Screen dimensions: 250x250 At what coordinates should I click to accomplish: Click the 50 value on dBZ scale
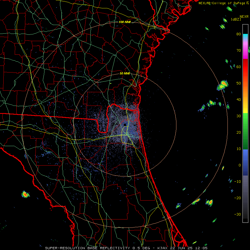(239, 83)
